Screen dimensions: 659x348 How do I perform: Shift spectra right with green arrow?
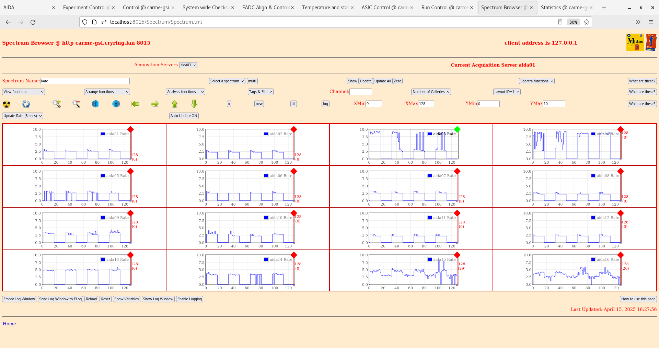(155, 104)
